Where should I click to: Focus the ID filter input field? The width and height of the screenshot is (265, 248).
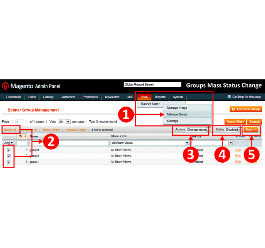(22, 143)
